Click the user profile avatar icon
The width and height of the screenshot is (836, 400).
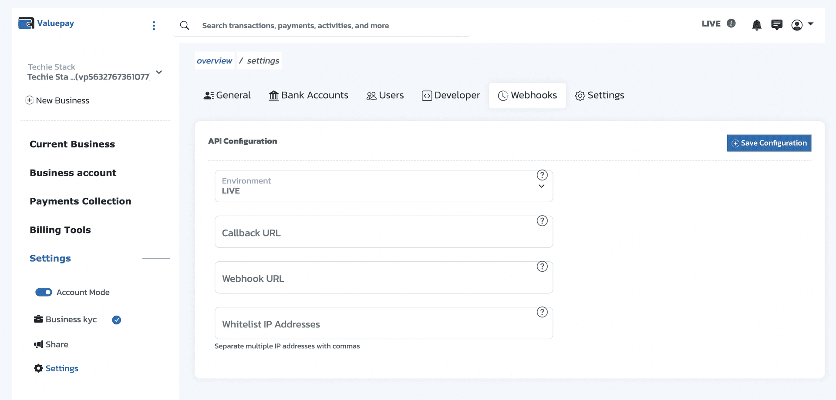point(798,25)
